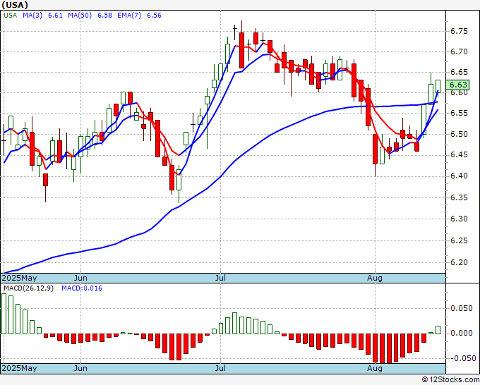Viewport: 480px width, 385px height.
Task: Click the 6.65 price axis label
Action: (459, 72)
